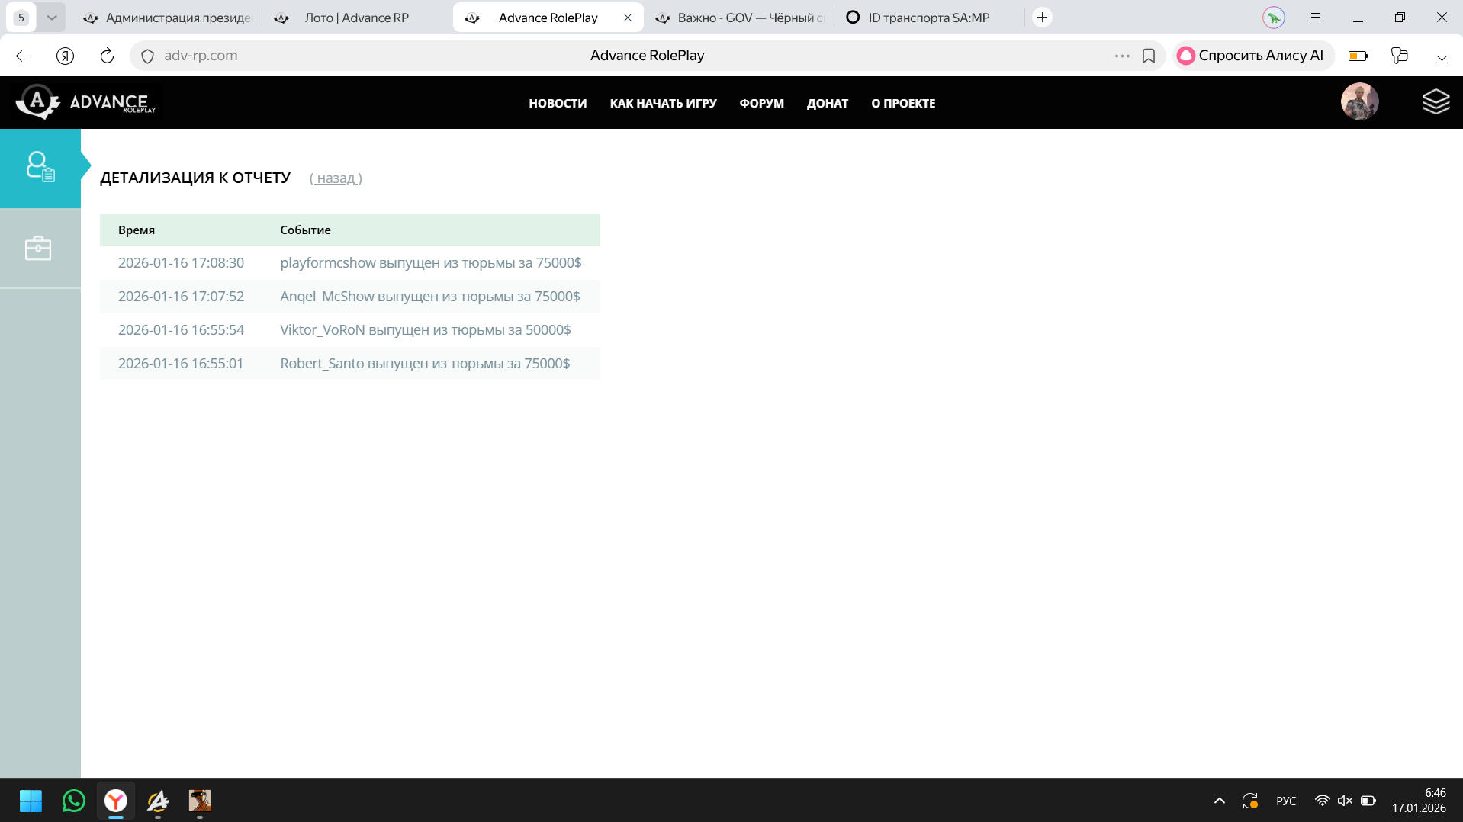The height and width of the screenshot is (822, 1463).
Task: Open the browser extensions icon
Action: pos(1400,56)
